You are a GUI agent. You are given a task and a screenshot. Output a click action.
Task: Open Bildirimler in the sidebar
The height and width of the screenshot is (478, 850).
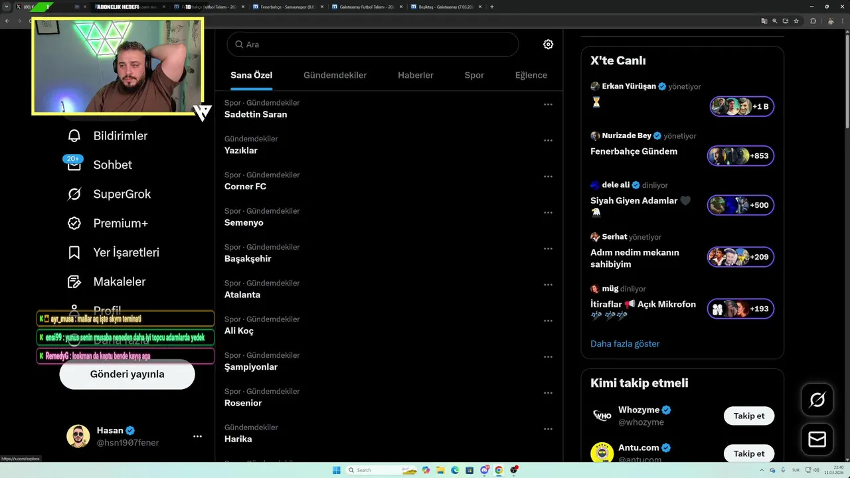120,136
